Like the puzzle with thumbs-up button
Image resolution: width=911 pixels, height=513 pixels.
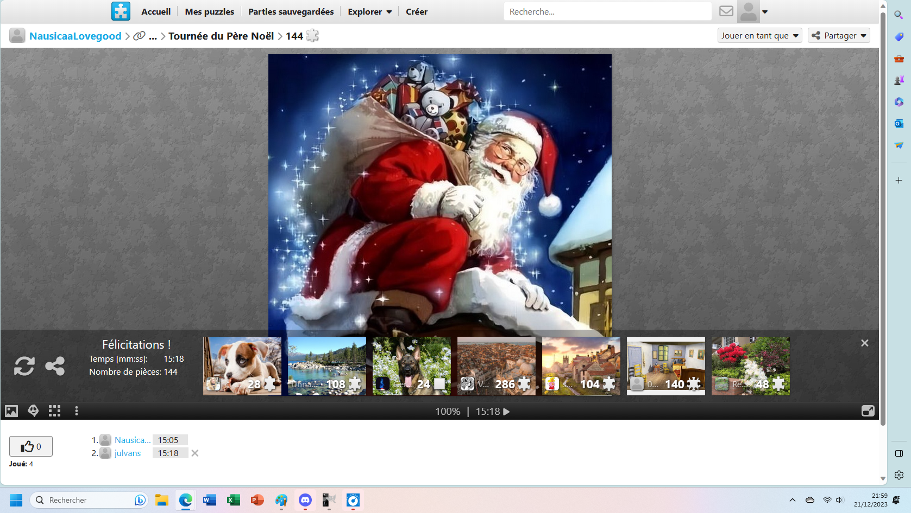[31, 446]
